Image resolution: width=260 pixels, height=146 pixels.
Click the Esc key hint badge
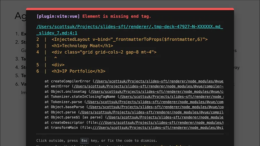tap(84, 141)
